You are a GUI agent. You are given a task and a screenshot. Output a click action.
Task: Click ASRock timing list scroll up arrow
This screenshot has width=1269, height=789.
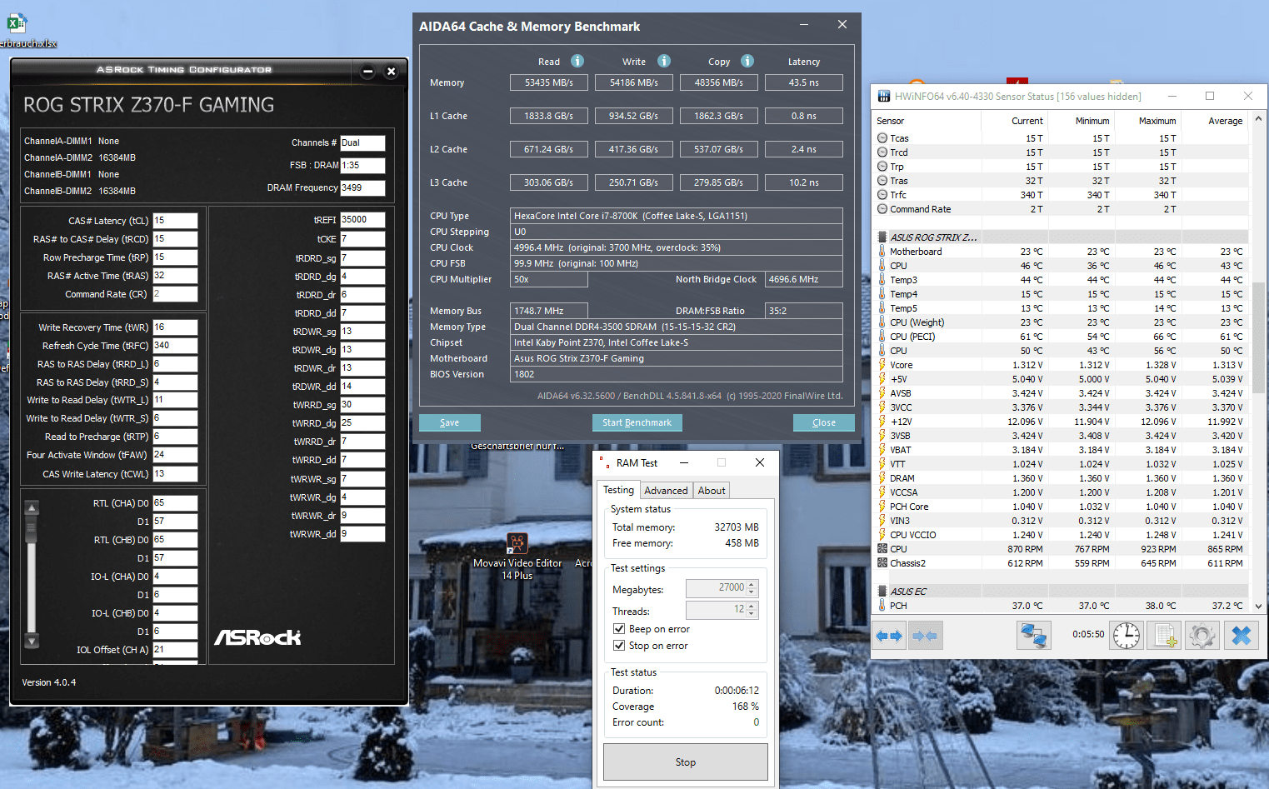(x=32, y=507)
